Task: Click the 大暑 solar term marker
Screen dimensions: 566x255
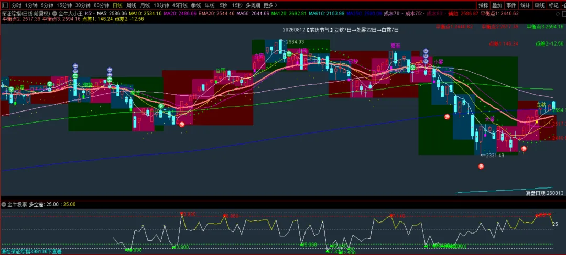Action: (489, 119)
